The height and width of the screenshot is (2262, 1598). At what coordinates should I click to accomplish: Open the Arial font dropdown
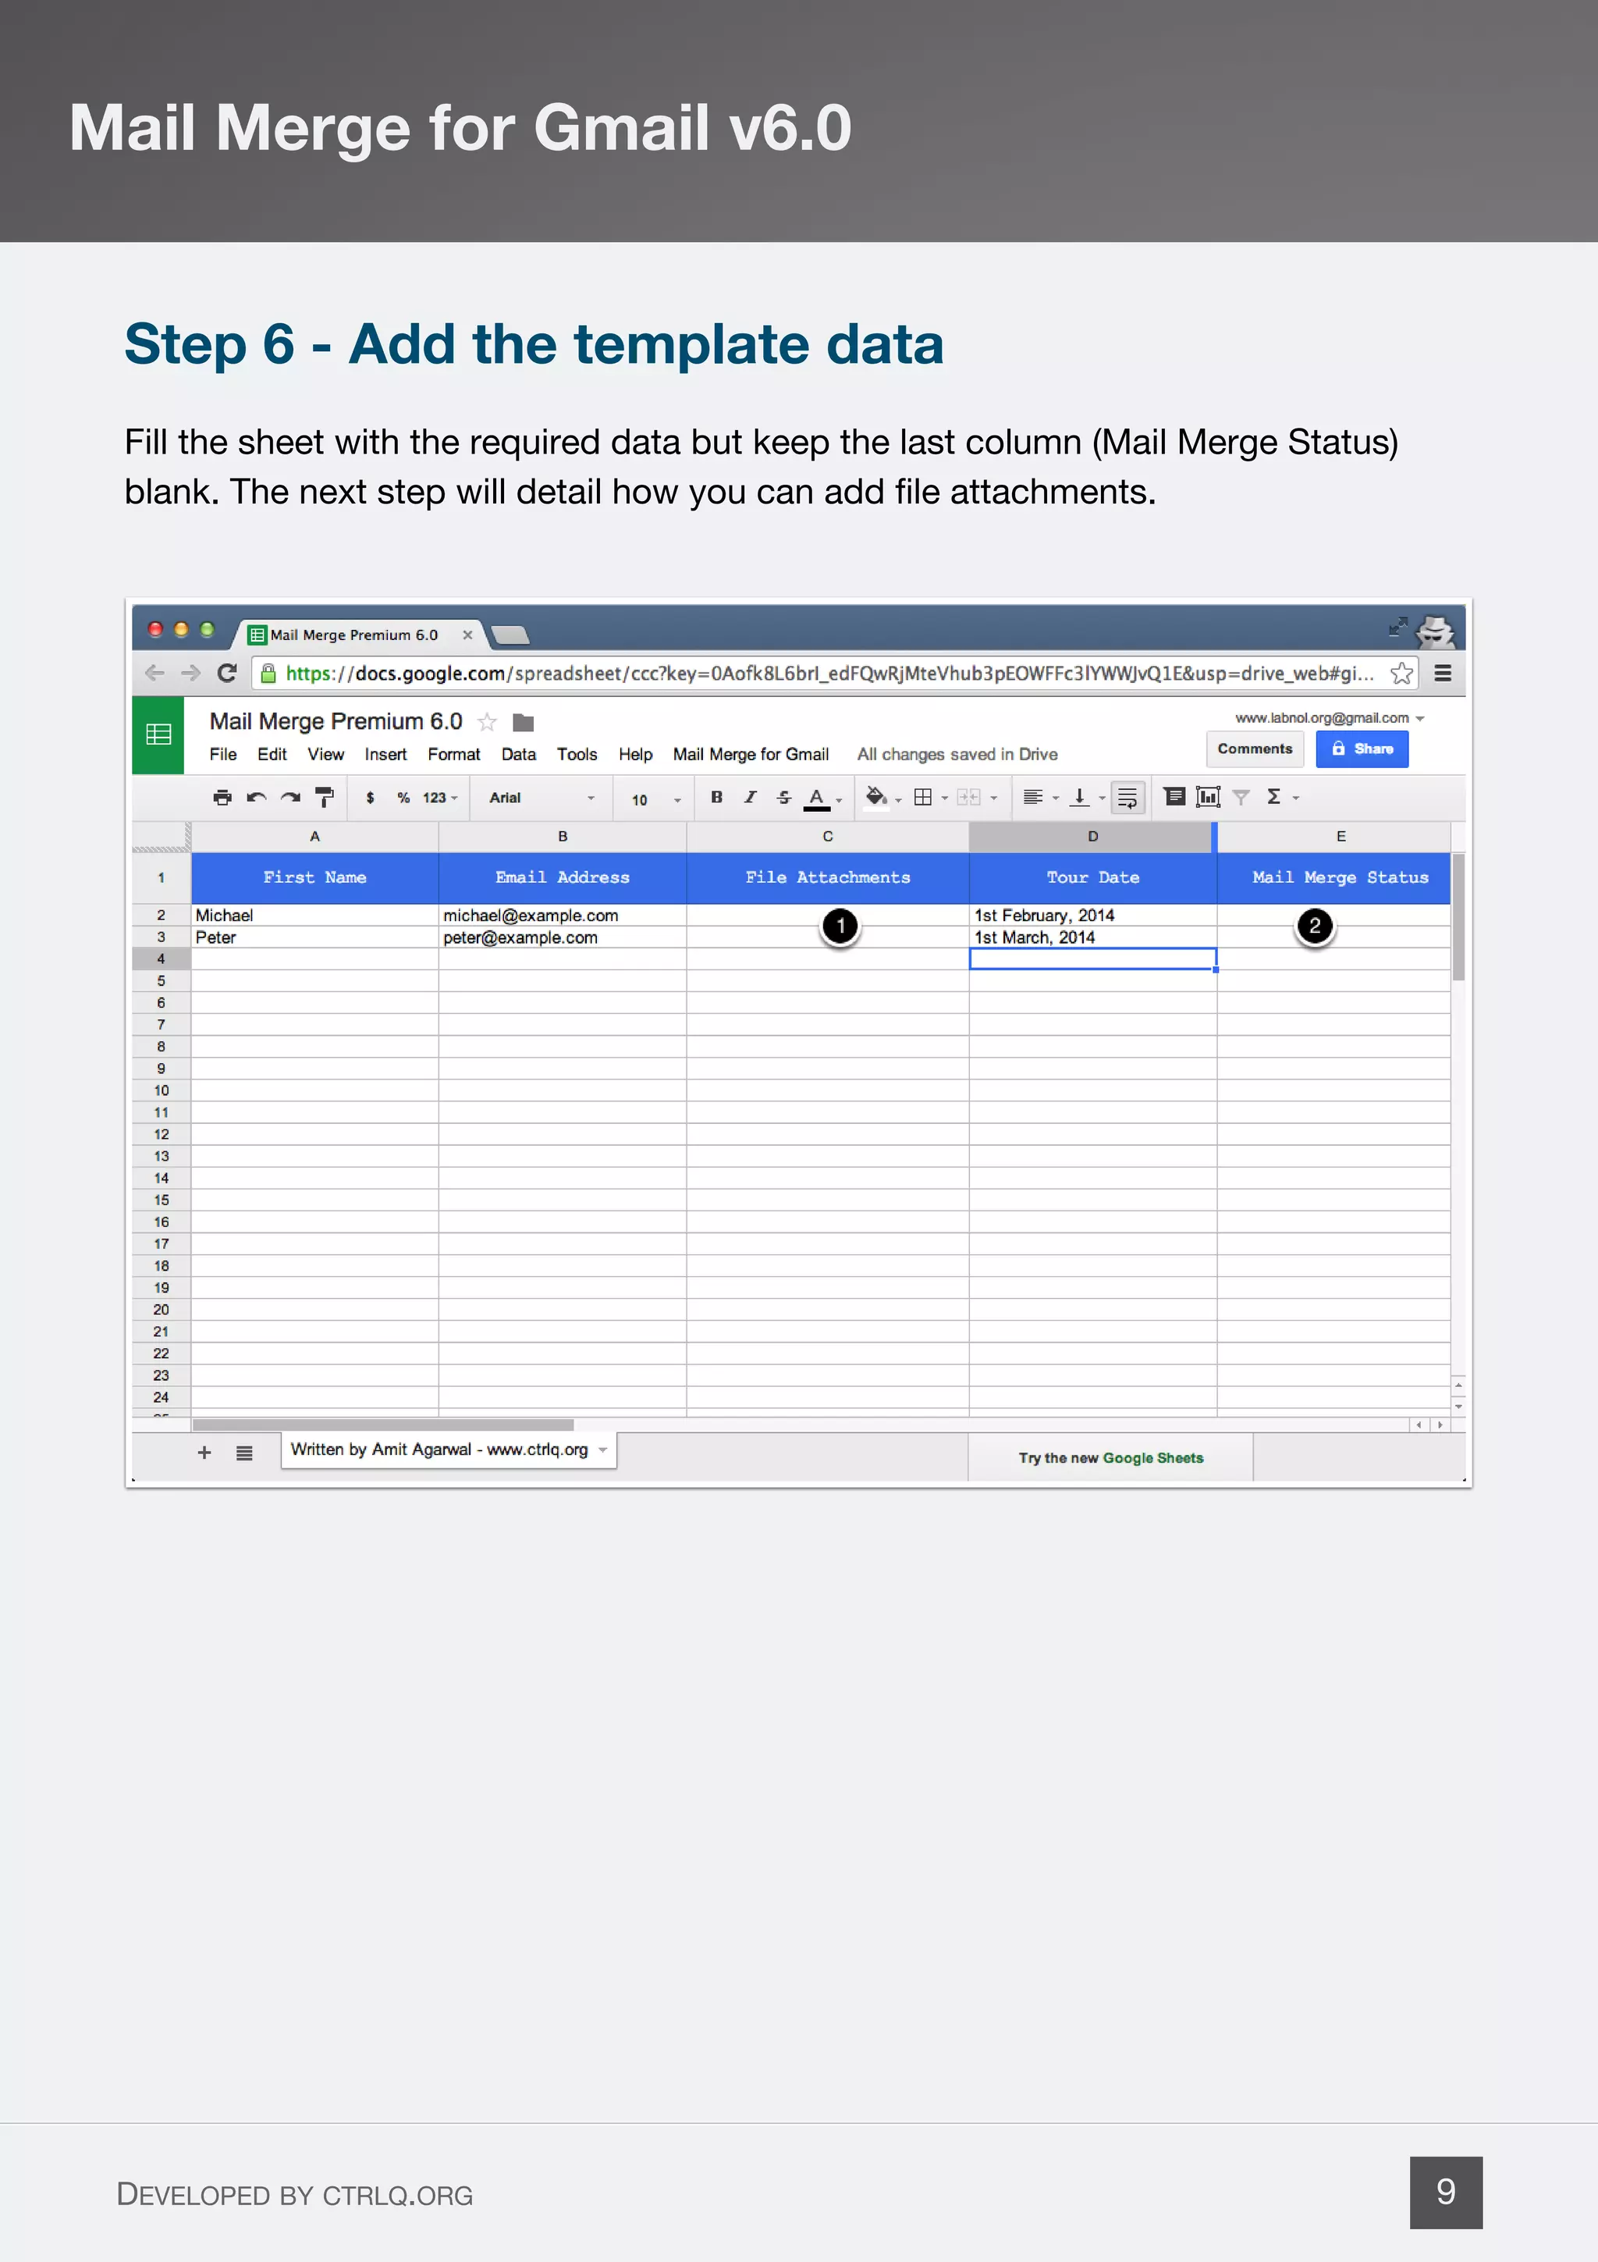click(x=542, y=798)
